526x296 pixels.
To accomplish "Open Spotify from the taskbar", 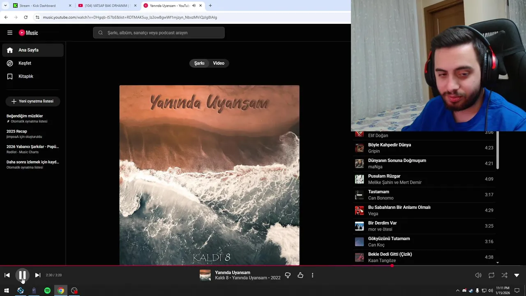I will (47, 291).
